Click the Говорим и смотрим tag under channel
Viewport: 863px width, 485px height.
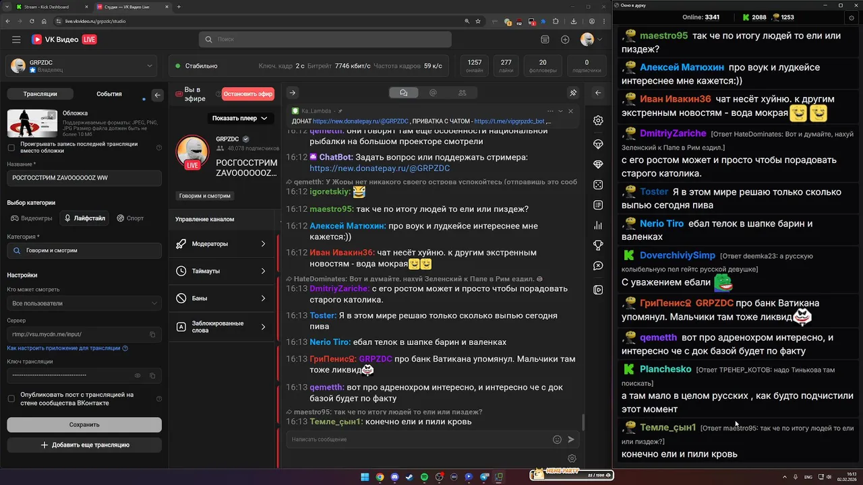204,196
